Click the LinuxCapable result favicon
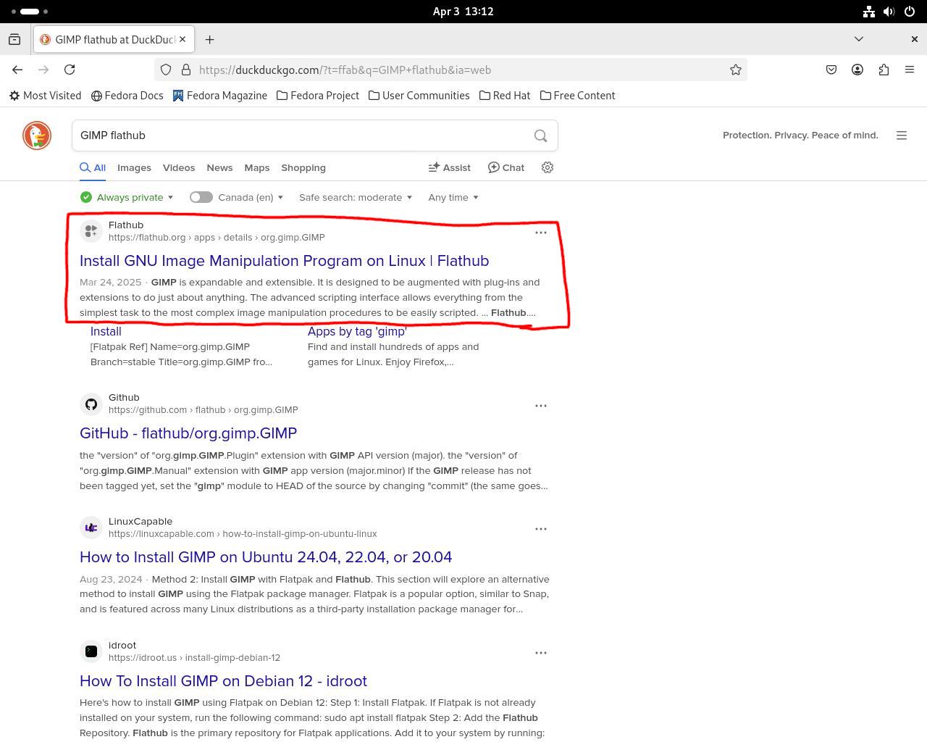Screen dimensions: 927x742 (91, 528)
